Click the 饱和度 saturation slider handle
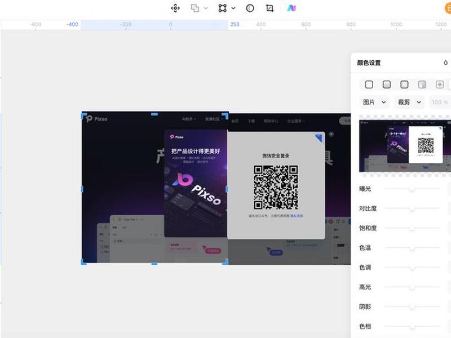This screenshot has height=338, width=451. (x=412, y=228)
